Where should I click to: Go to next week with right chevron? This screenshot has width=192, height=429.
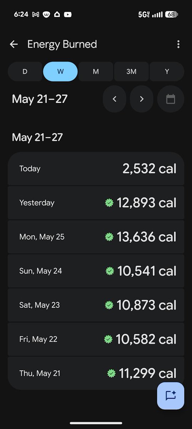click(142, 99)
